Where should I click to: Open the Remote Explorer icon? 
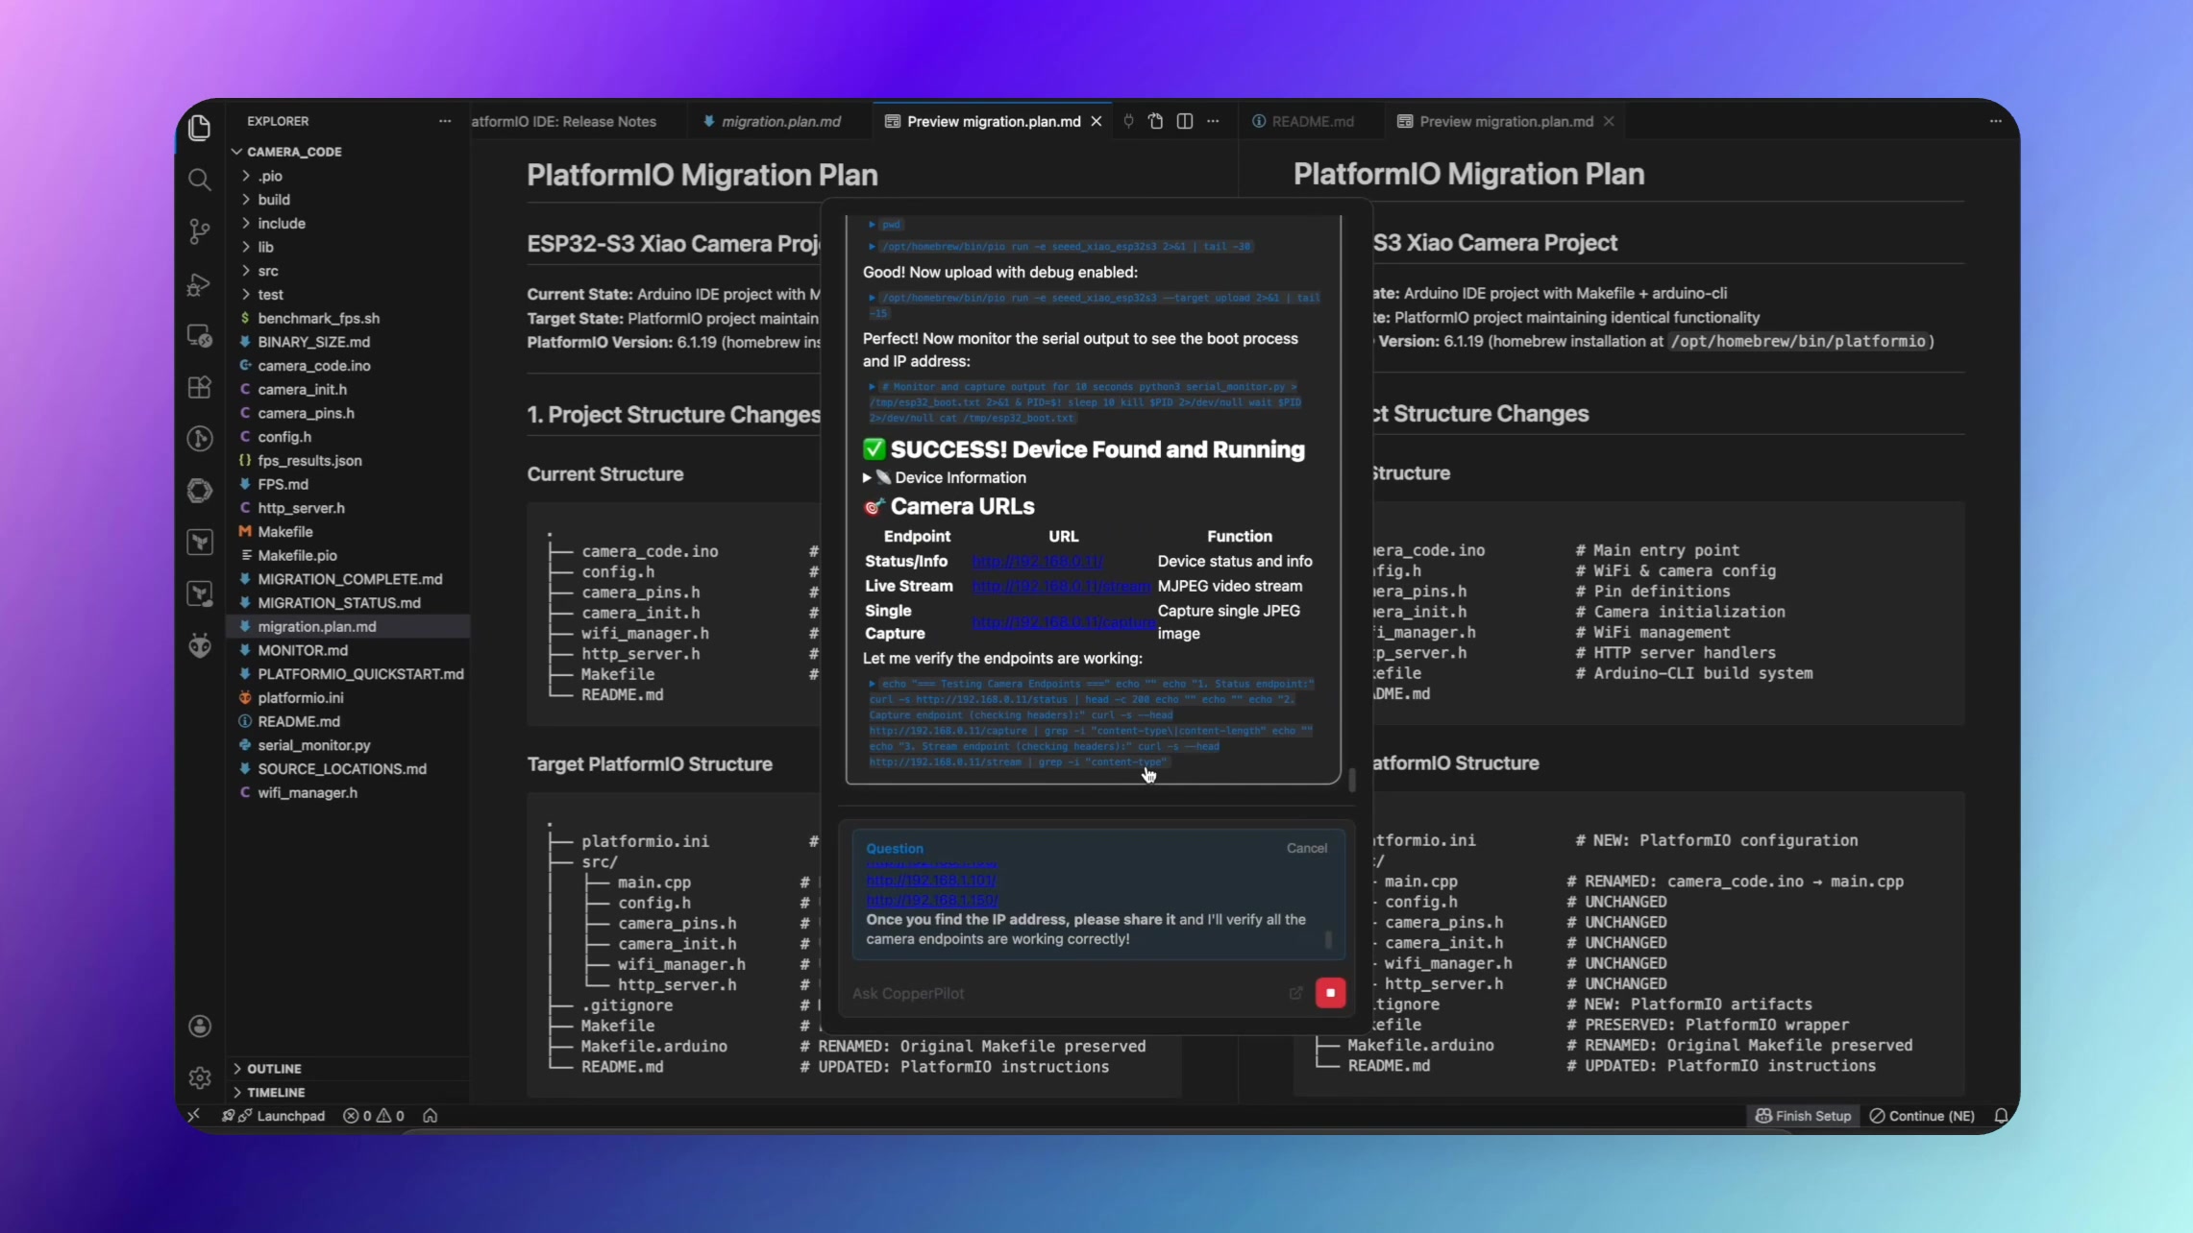pyautogui.click(x=200, y=336)
